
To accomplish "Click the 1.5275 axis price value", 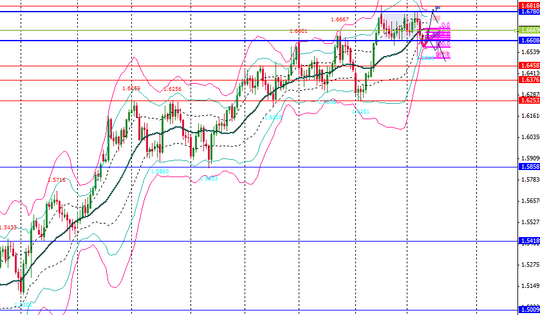I will tap(530, 264).
